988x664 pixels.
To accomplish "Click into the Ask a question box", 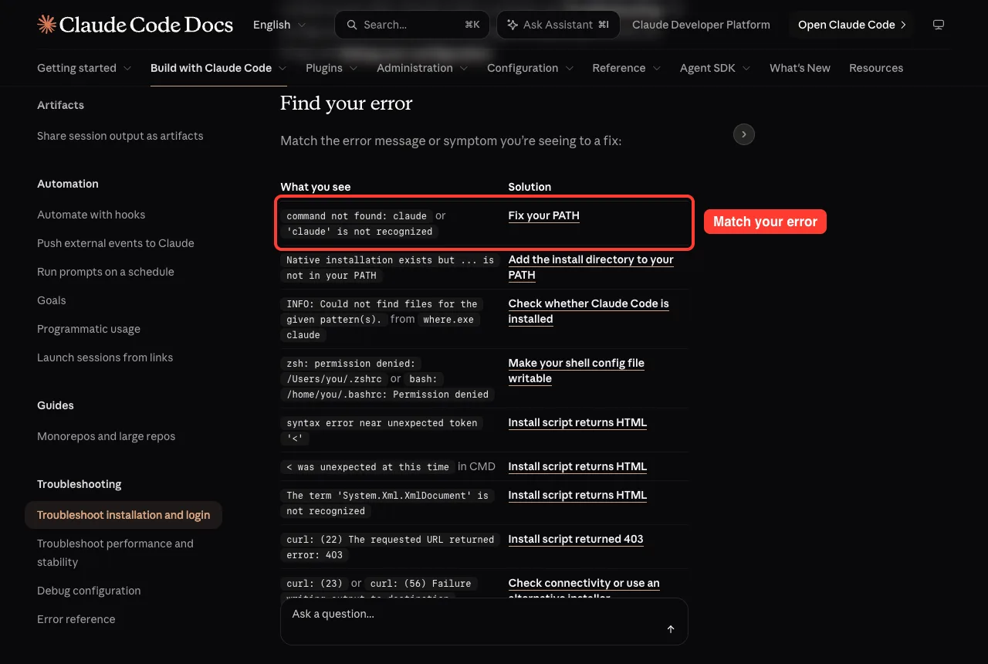I will (x=484, y=621).
